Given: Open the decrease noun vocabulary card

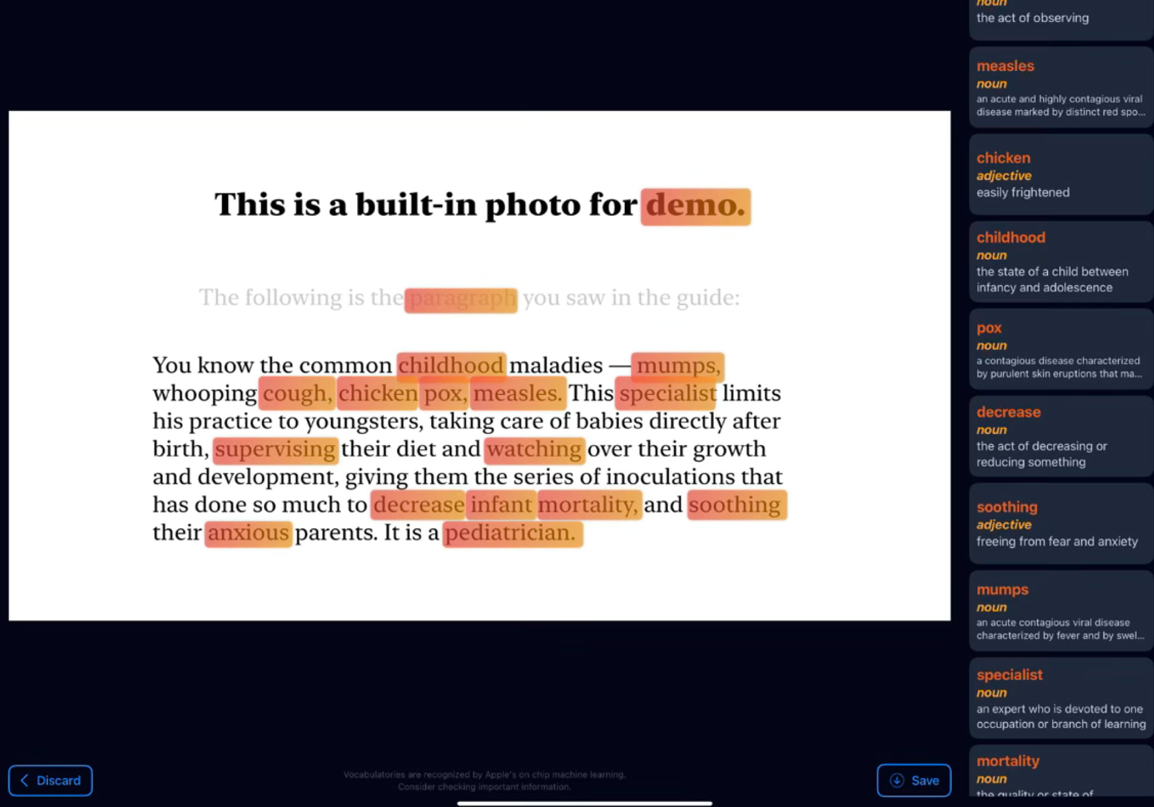Looking at the screenshot, I should click(1061, 436).
